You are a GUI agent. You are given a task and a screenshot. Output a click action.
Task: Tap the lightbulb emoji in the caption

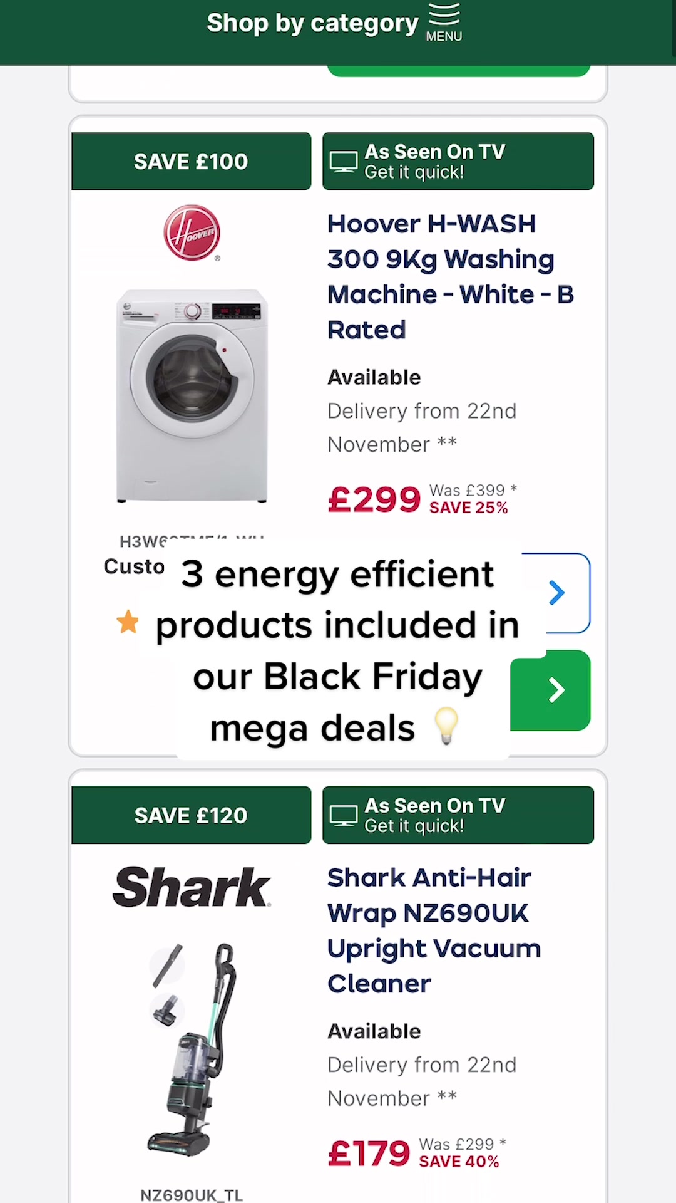click(446, 726)
